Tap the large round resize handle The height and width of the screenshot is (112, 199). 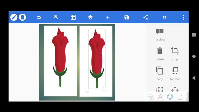(x=105, y=89)
